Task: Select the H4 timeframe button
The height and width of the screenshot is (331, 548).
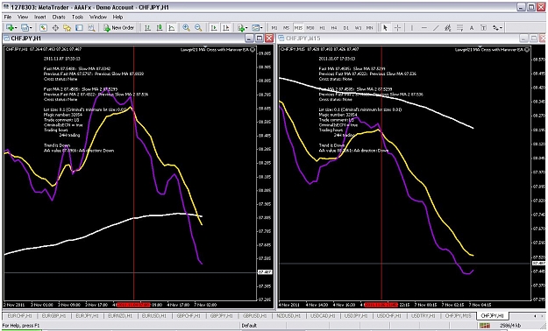Action: coord(334,28)
